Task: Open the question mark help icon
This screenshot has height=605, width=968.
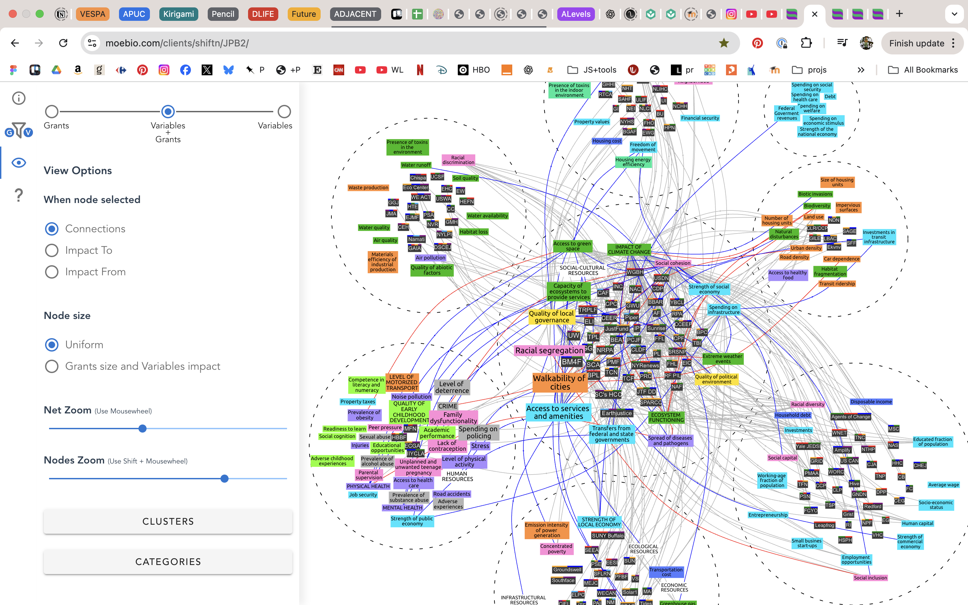Action: click(19, 195)
